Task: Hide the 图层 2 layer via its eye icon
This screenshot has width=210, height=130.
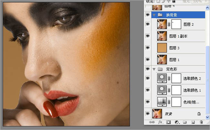Action: pyautogui.click(x=148, y=24)
